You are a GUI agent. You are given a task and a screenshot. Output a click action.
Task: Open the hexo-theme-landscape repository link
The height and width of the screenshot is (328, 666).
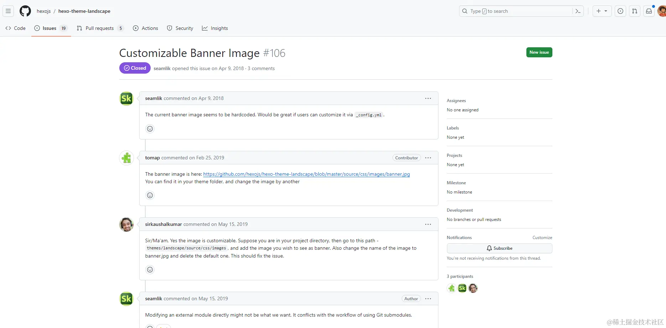point(84,11)
